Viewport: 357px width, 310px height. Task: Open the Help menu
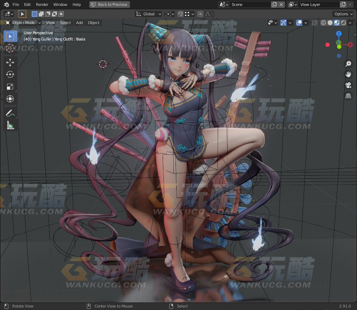[x=76, y=5]
